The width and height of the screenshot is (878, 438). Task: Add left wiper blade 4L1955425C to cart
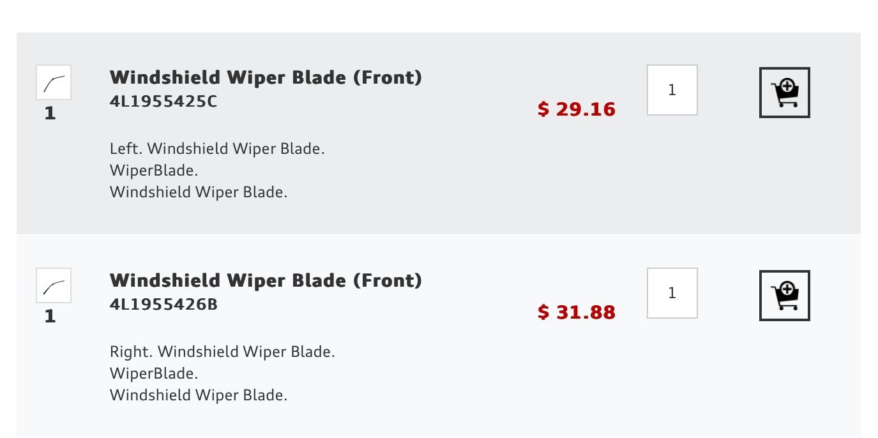tap(783, 91)
